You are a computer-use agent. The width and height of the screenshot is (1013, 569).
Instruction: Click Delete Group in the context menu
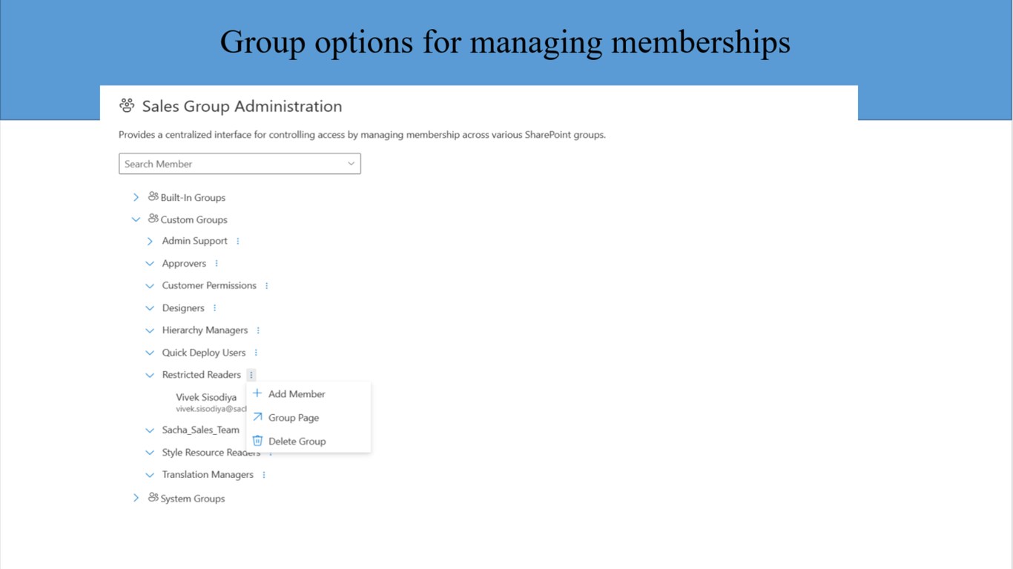297,442
